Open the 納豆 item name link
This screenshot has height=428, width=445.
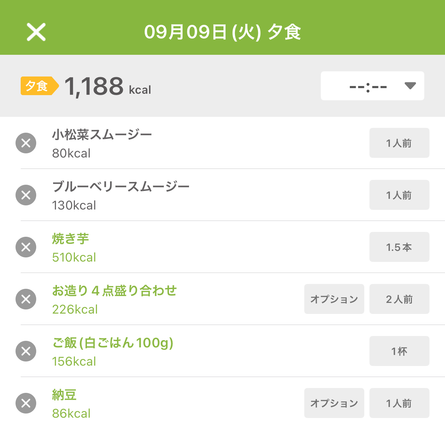click(65, 395)
